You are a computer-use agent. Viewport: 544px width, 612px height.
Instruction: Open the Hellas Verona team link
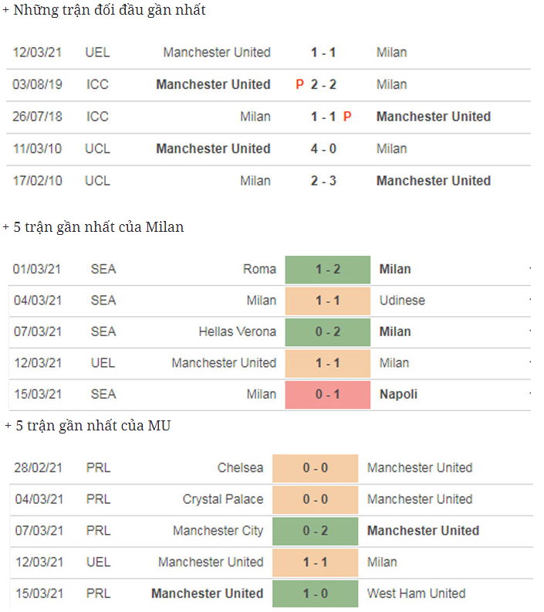[237, 331]
